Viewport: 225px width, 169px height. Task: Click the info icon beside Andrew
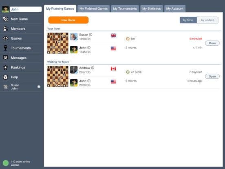[93, 68]
